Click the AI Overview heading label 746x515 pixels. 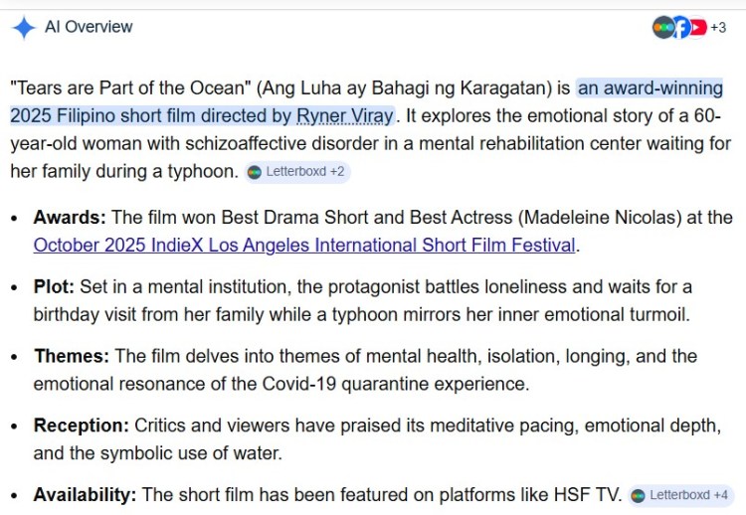(x=89, y=27)
